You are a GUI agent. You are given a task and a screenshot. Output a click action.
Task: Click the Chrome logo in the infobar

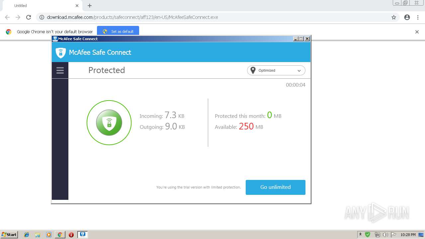point(9,32)
